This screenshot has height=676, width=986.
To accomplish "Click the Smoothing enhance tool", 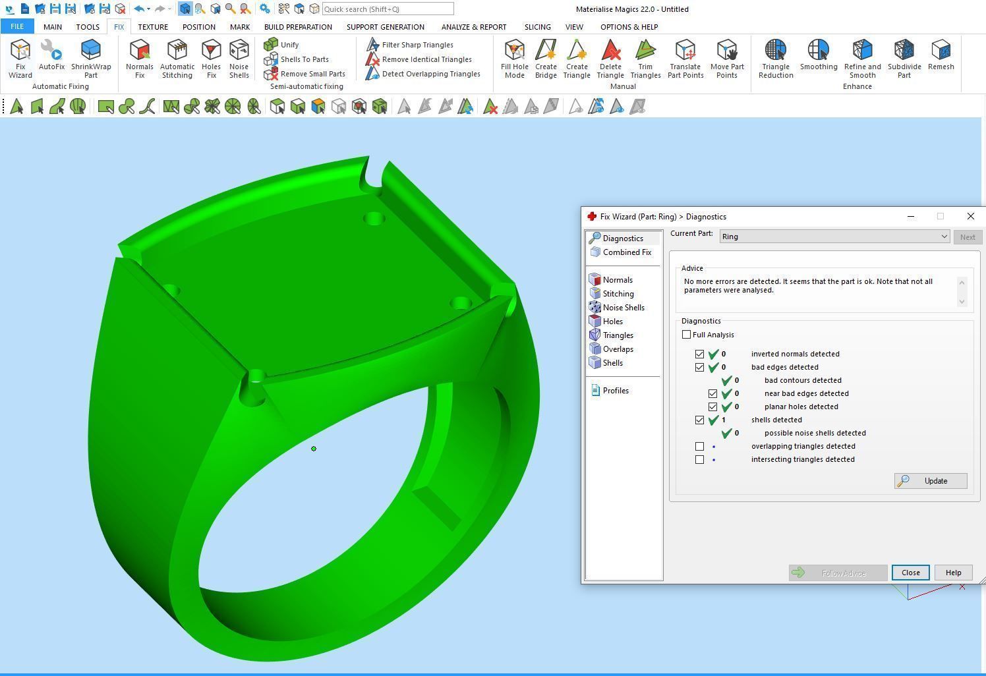I will pos(819,55).
